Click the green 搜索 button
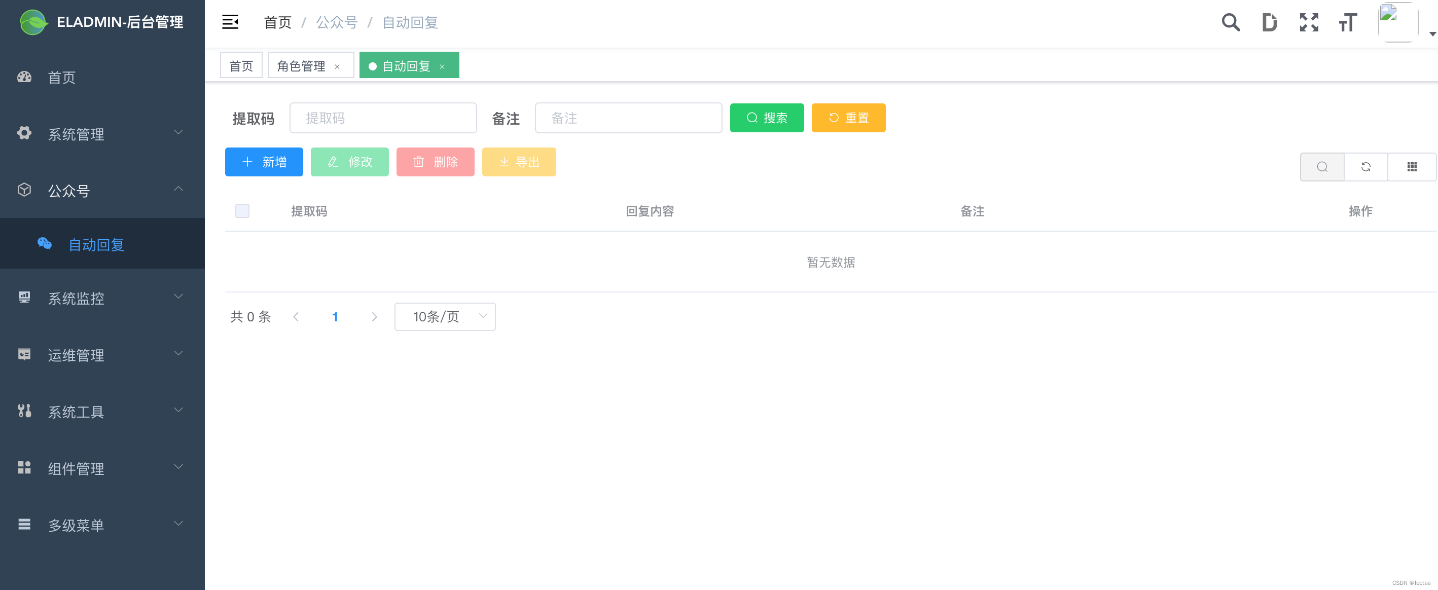The image size is (1438, 590). point(767,118)
